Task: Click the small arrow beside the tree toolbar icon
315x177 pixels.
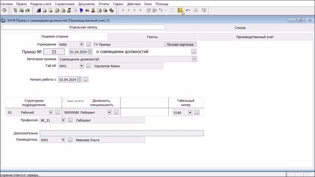Action: click(x=165, y=10)
